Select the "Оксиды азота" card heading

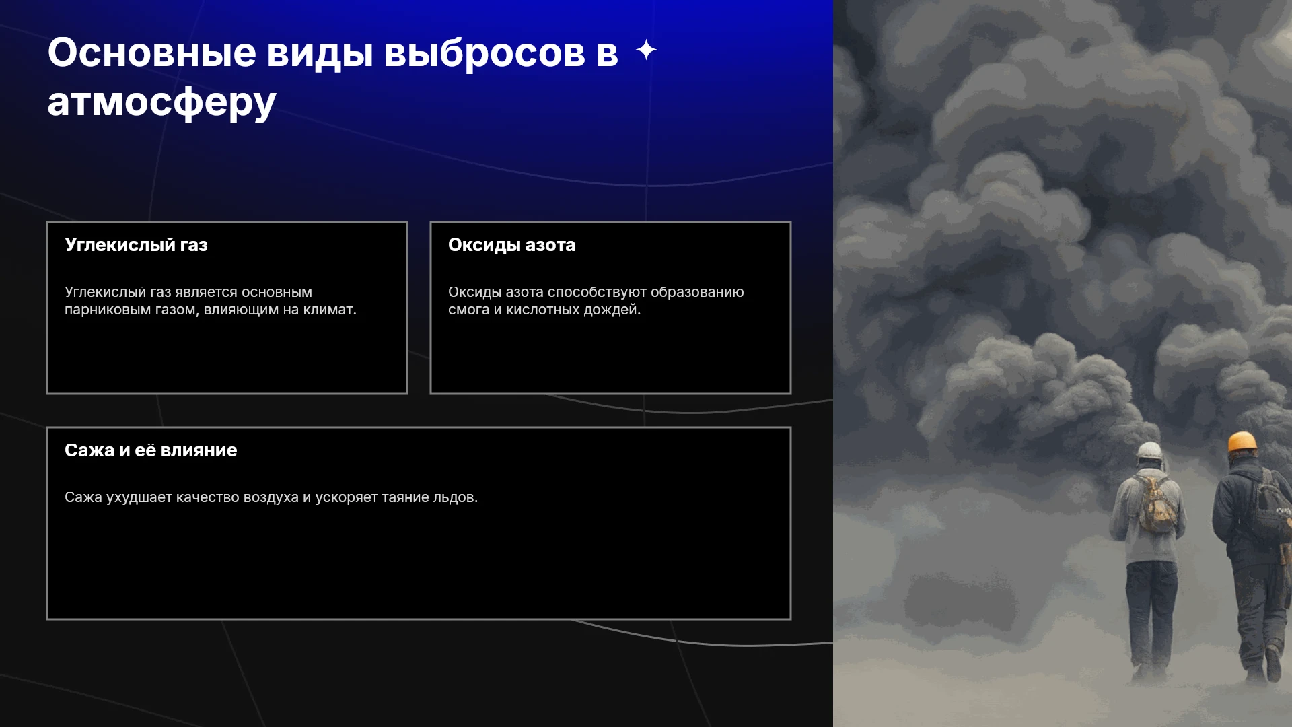(511, 245)
